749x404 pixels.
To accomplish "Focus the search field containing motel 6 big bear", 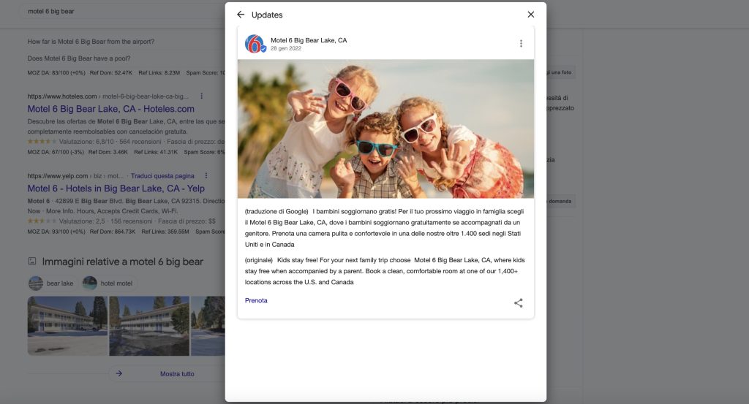I will coord(110,12).
